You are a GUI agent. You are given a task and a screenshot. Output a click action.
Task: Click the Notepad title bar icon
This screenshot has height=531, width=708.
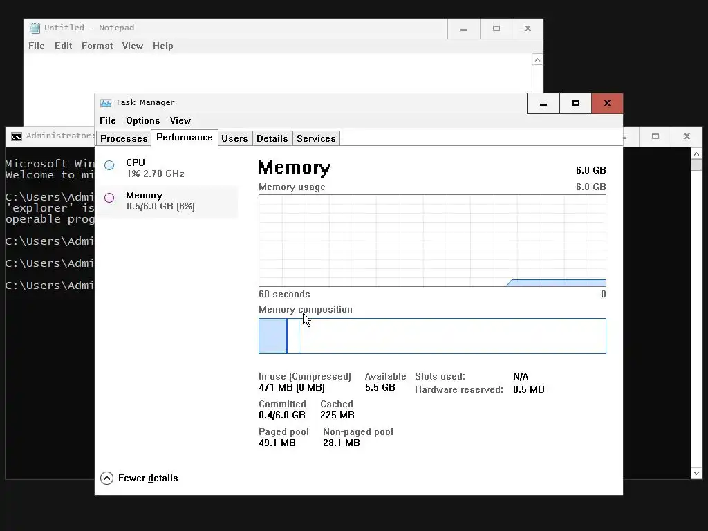35,28
